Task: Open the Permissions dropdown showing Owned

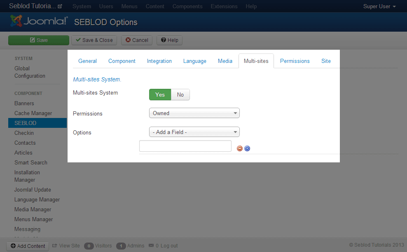Action: tap(194, 113)
